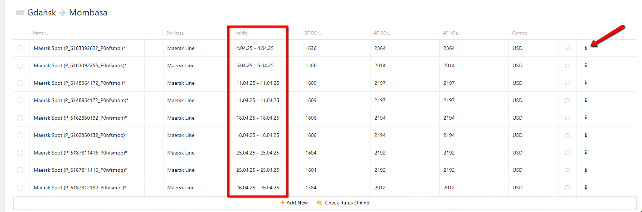Image resolution: width=642 pixels, height=212 pixels.
Task: Click the ship icon beside Gdańsk
Action: pyautogui.click(x=20, y=13)
